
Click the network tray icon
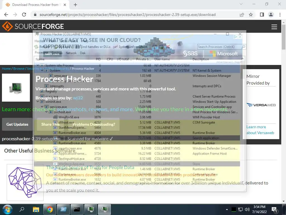pos(240,209)
